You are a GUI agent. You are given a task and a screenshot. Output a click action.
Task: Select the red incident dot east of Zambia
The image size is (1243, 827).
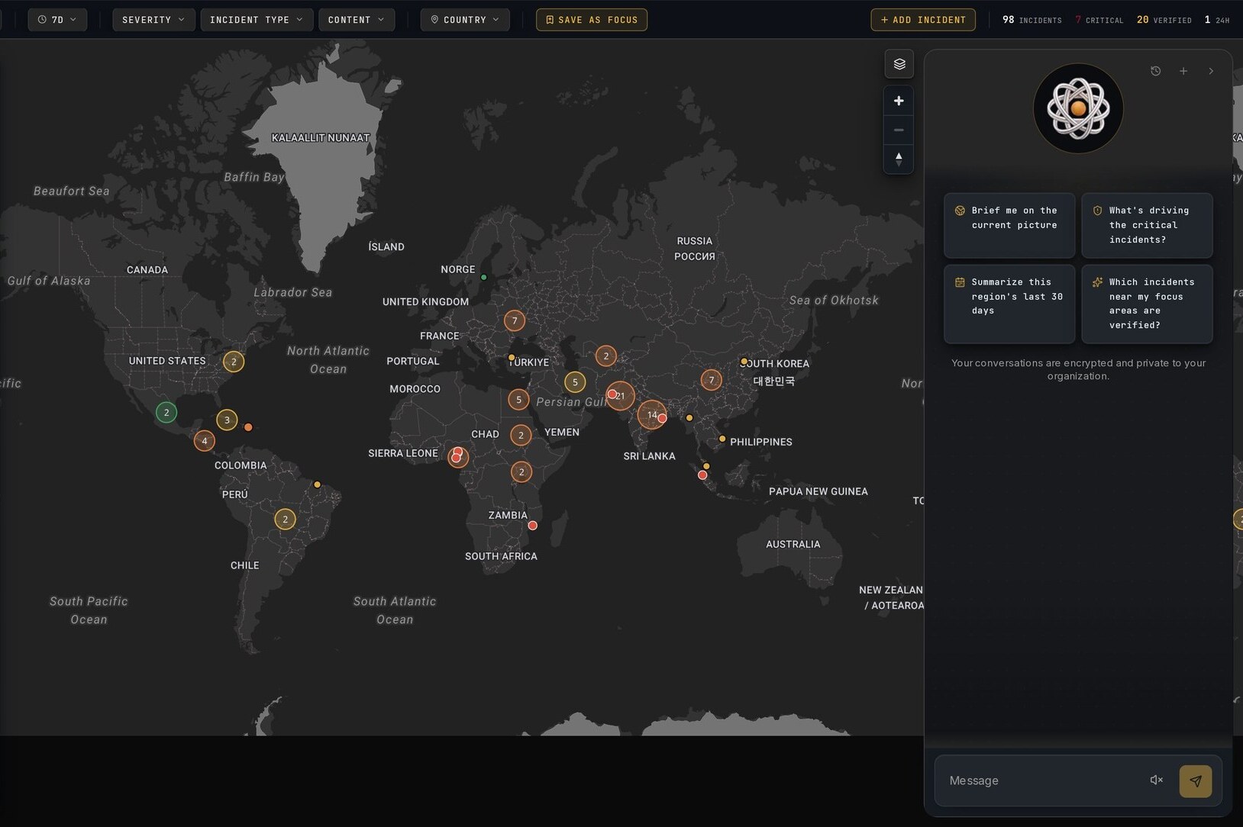533,526
